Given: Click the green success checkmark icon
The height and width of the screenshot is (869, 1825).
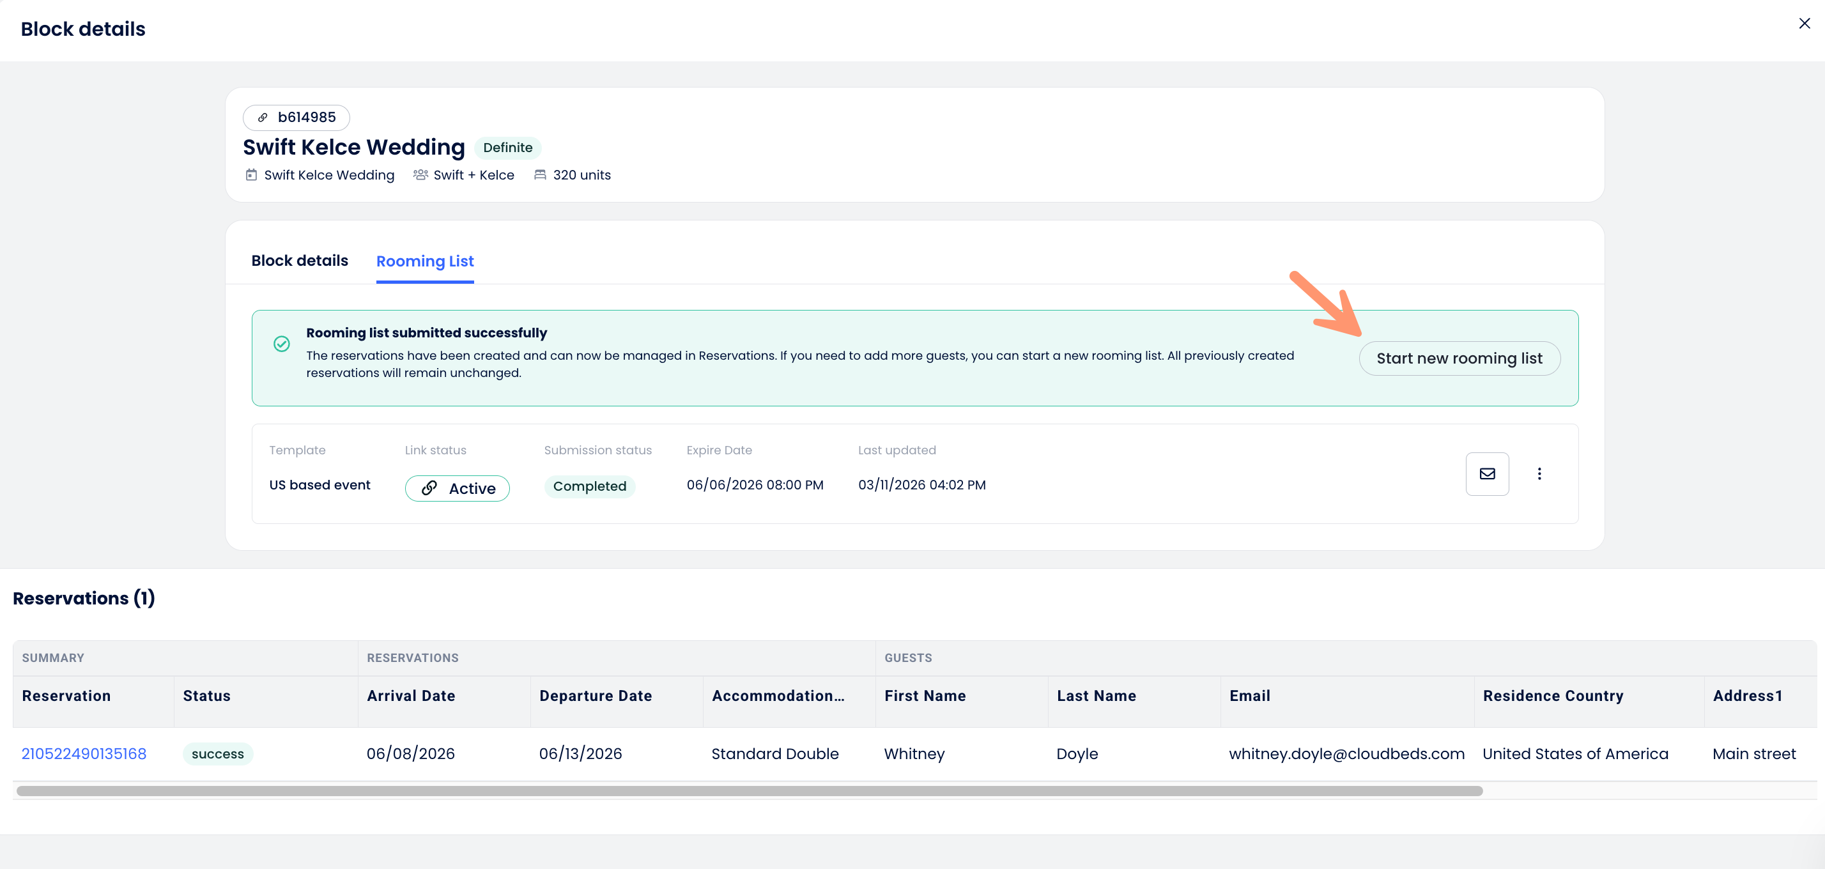Looking at the screenshot, I should tap(281, 344).
